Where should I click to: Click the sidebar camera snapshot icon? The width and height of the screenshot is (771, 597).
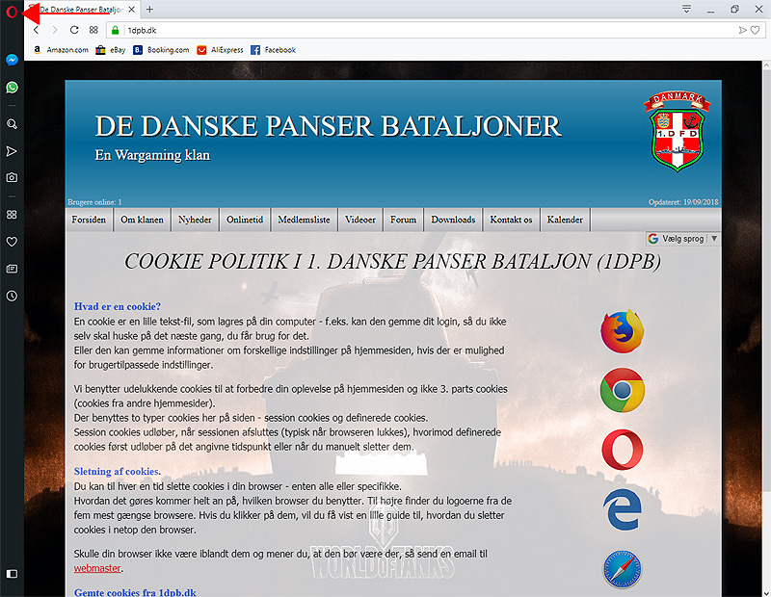click(x=12, y=178)
